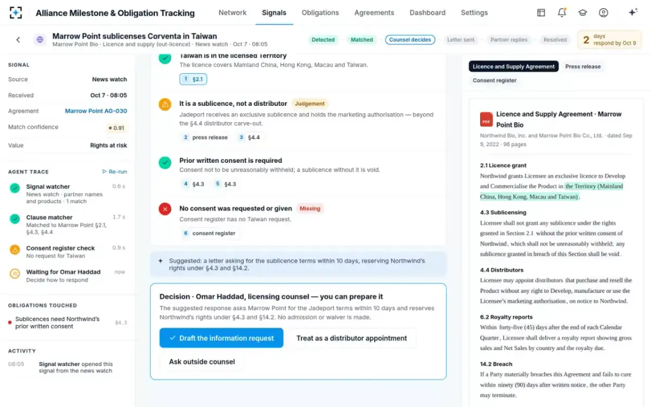Open citation 3 §4.4 chip
Screen dimensions: 651x407
(249, 137)
